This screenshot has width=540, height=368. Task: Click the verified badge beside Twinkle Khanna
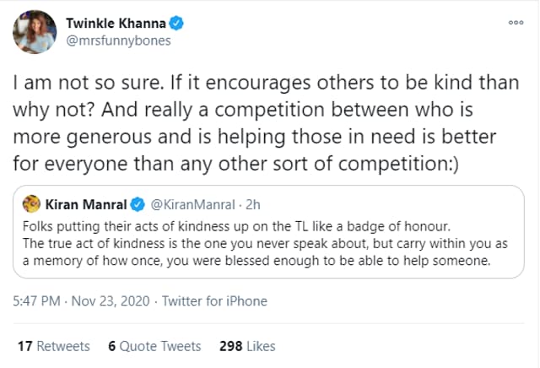176,24
